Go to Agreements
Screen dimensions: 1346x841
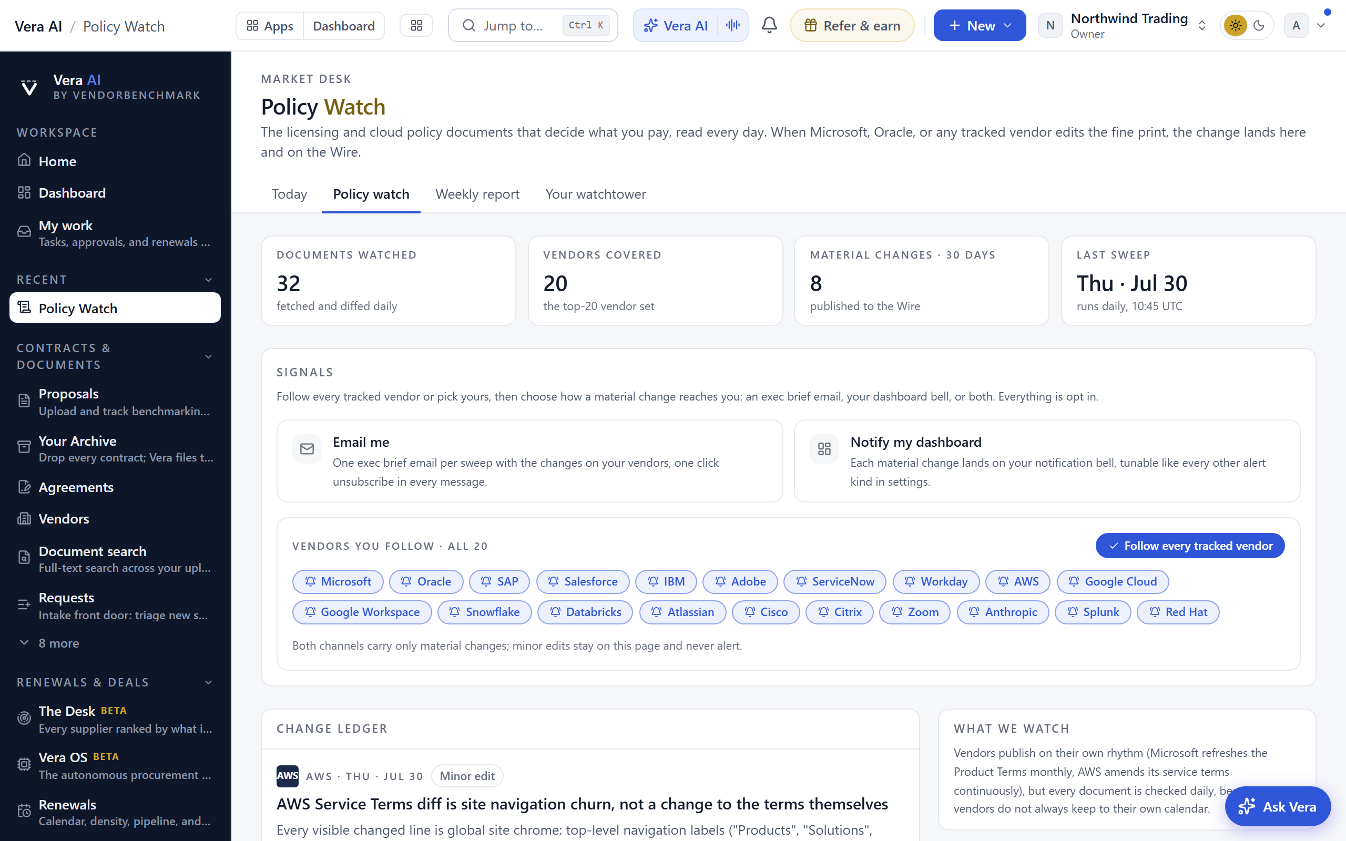(115, 487)
